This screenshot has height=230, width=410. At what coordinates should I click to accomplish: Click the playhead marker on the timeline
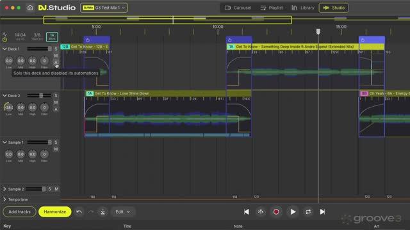tap(318, 31)
